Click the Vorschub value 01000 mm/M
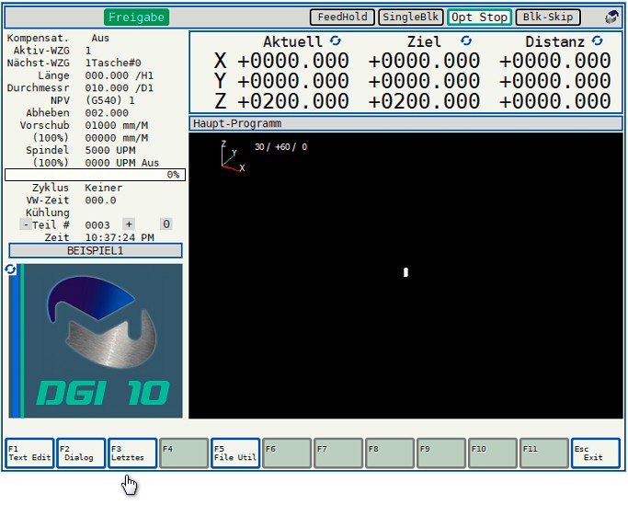Viewport: 628px width, 505px height. pyautogui.click(x=116, y=125)
